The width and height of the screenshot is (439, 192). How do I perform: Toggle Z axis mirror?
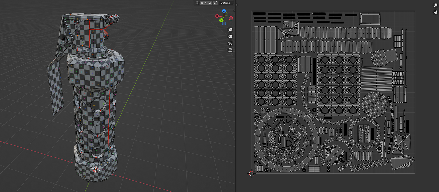point(210,3)
